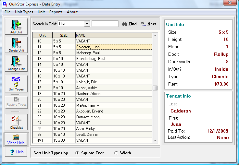Select the Akbari, Ashim row
The image size is (239, 165).
[93, 88]
